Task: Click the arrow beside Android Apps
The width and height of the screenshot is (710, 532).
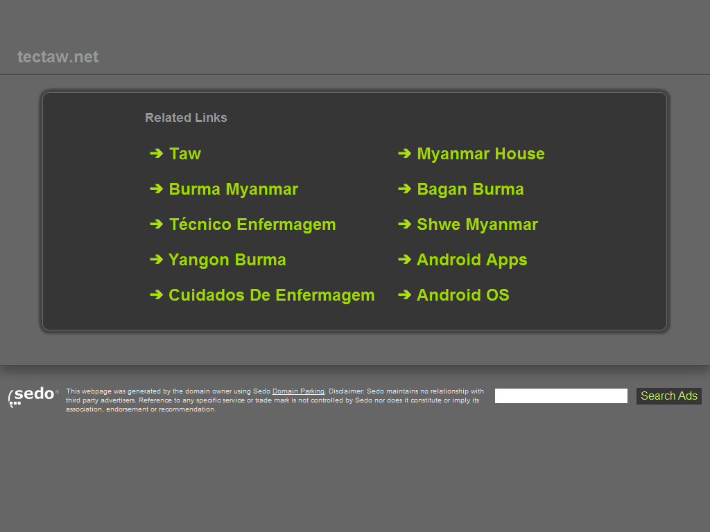Action: (x=404, y=259)
